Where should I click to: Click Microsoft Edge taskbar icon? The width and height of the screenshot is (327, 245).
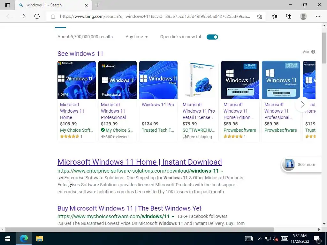click(x=24, y=239)
